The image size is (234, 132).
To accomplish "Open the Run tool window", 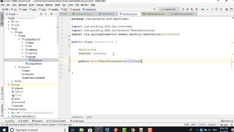I will coord(10,121).
